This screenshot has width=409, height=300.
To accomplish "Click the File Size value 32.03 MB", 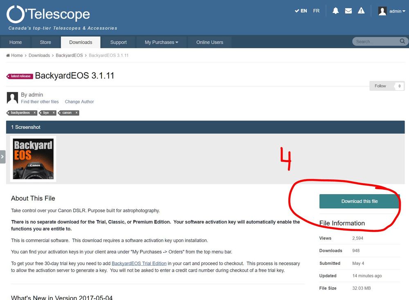I will 362,288.
